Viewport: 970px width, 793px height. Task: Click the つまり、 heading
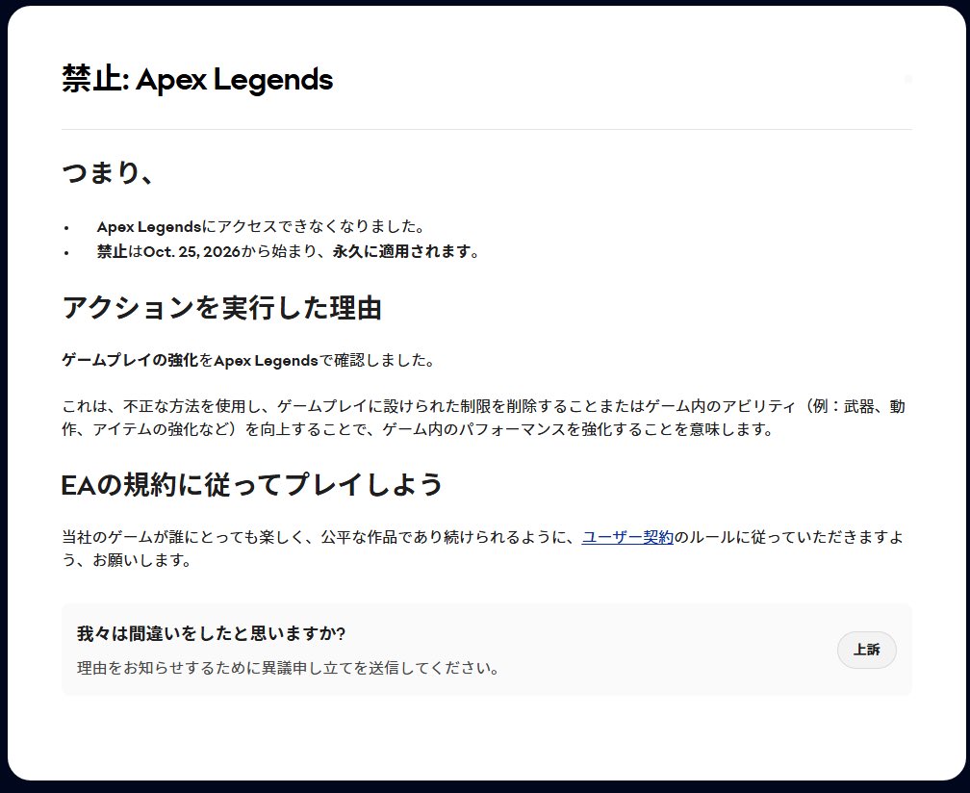(x=108, y=172)
